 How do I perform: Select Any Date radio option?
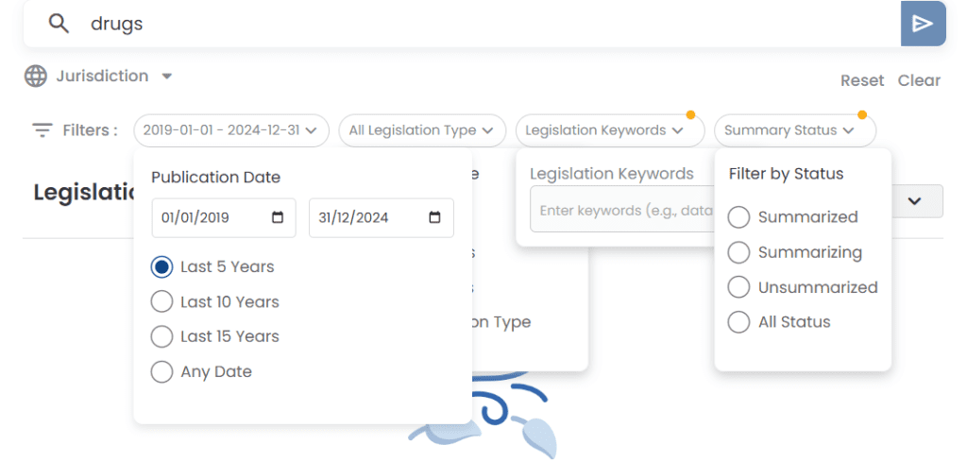(x=161, y=372)
